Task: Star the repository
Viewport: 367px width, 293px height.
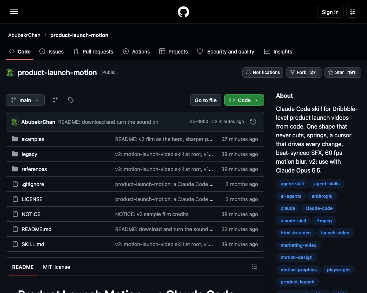Action: pos(342,73)
